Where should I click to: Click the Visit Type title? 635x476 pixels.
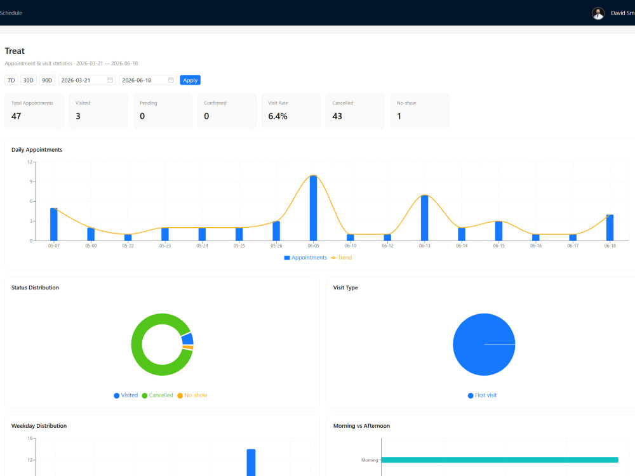pyautogui.click(x=345, y=288)
